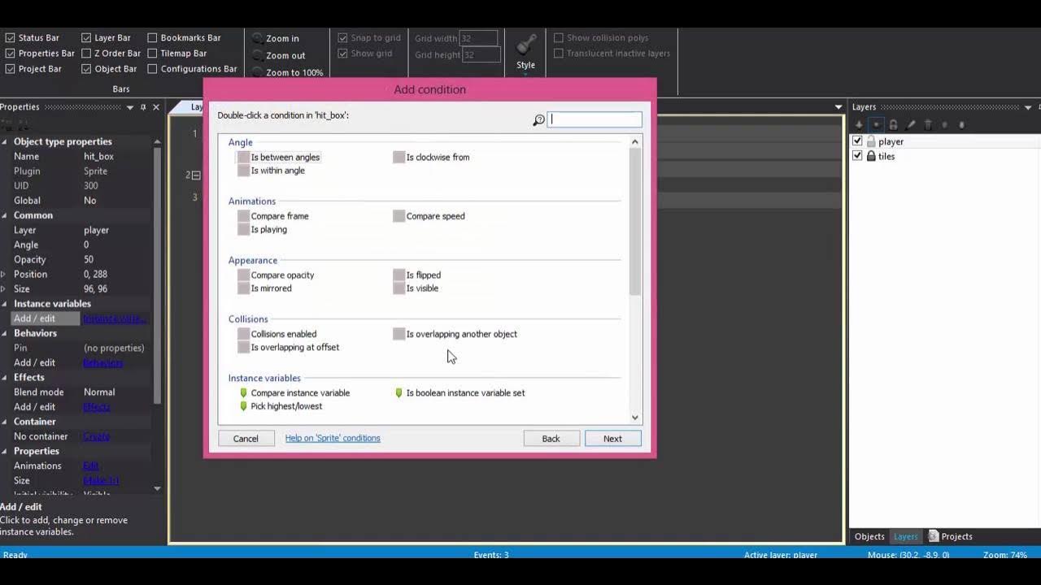This screenshot has height=585, width=1041.
Task: Enable the Tilemap Bar checkbox
Action: click(152, 53)
